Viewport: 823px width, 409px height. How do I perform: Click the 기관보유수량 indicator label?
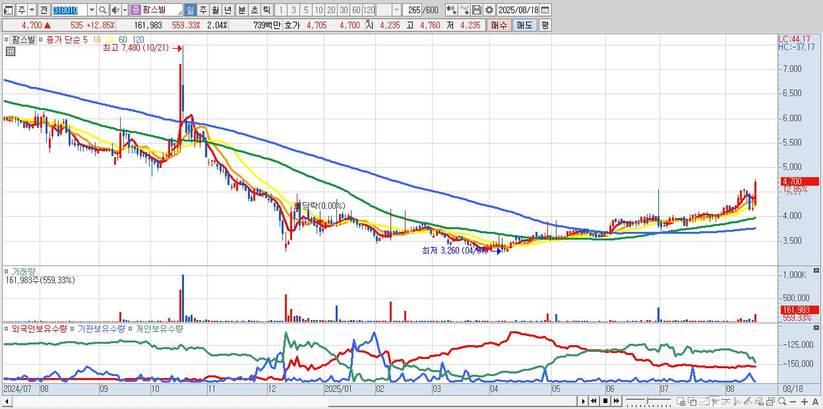pos(101,327)
